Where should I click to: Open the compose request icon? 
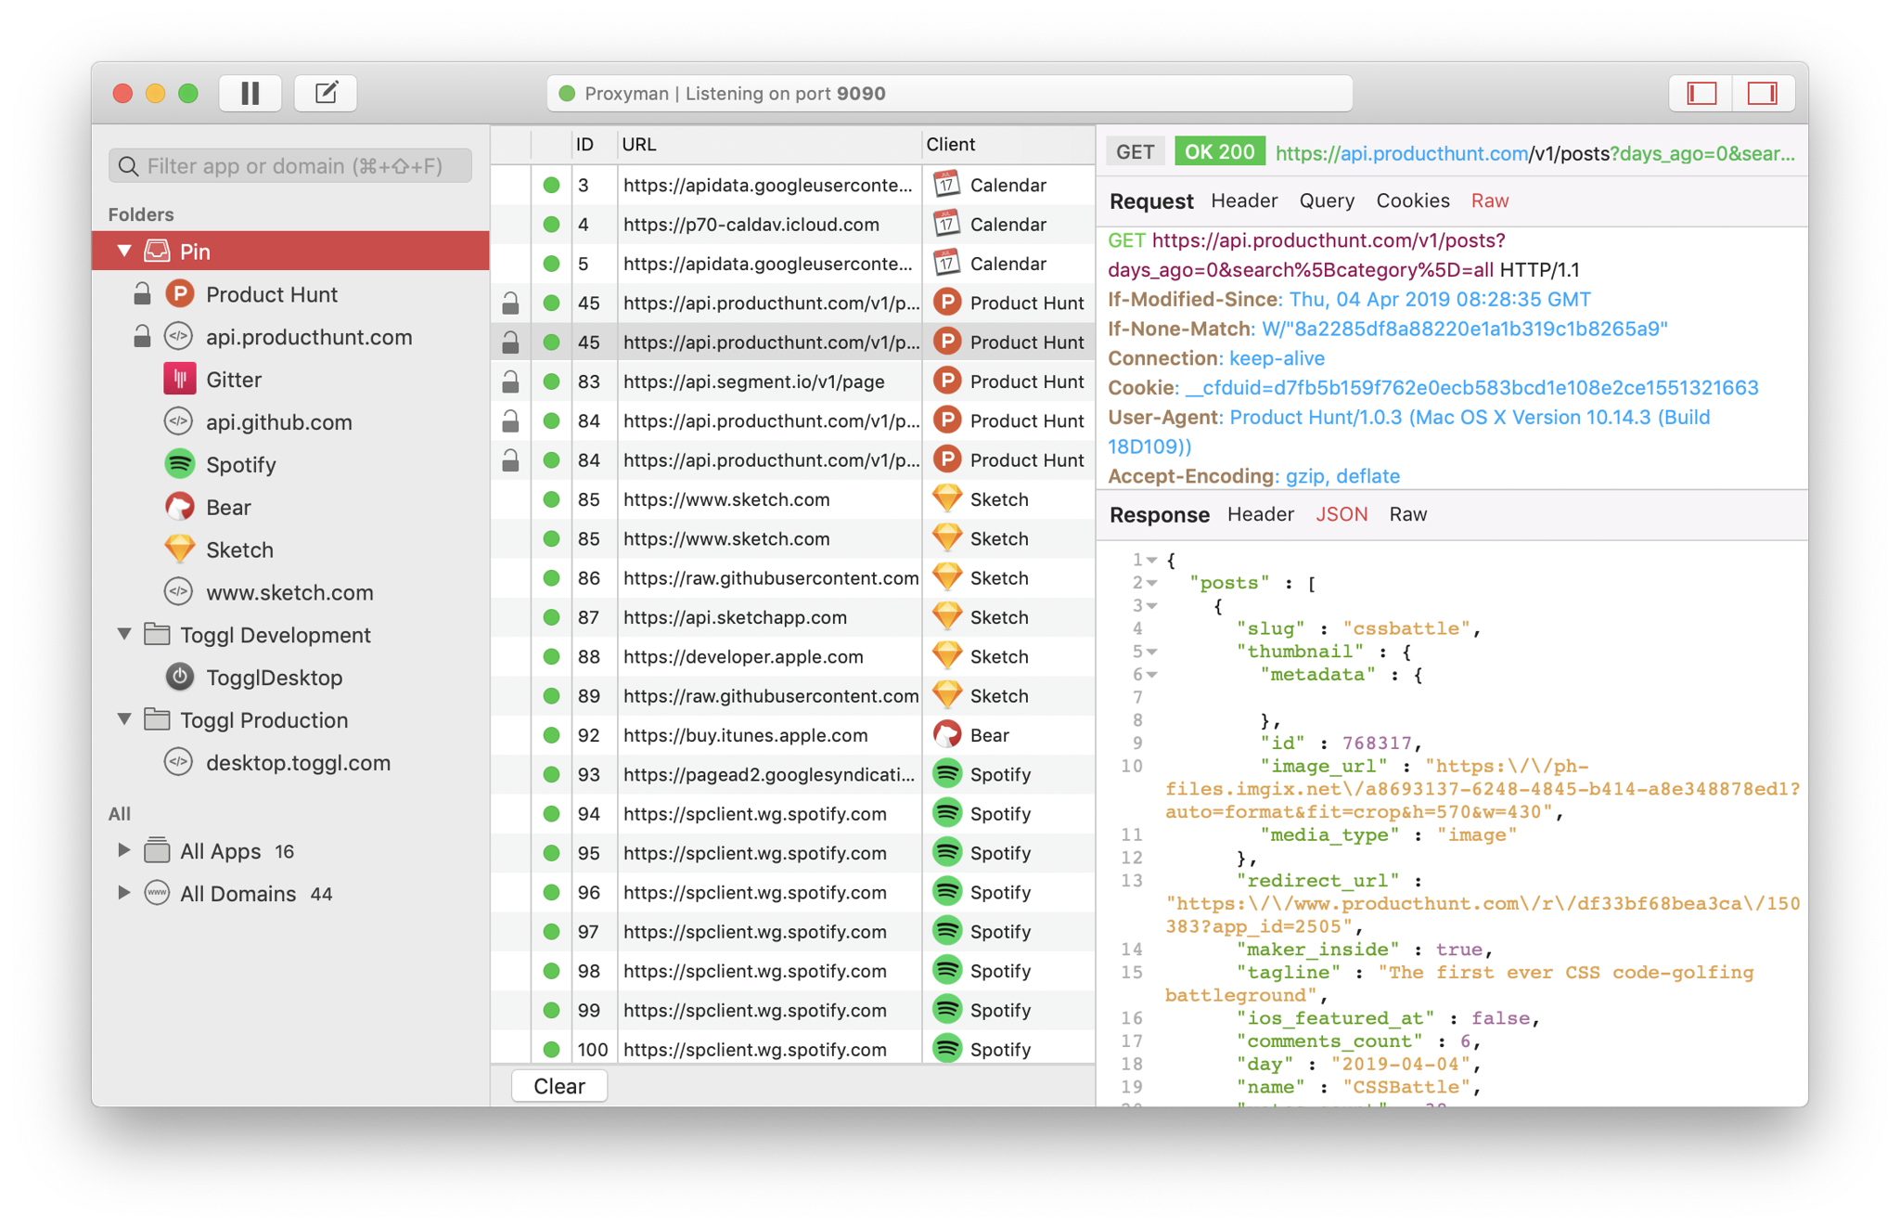326,93
